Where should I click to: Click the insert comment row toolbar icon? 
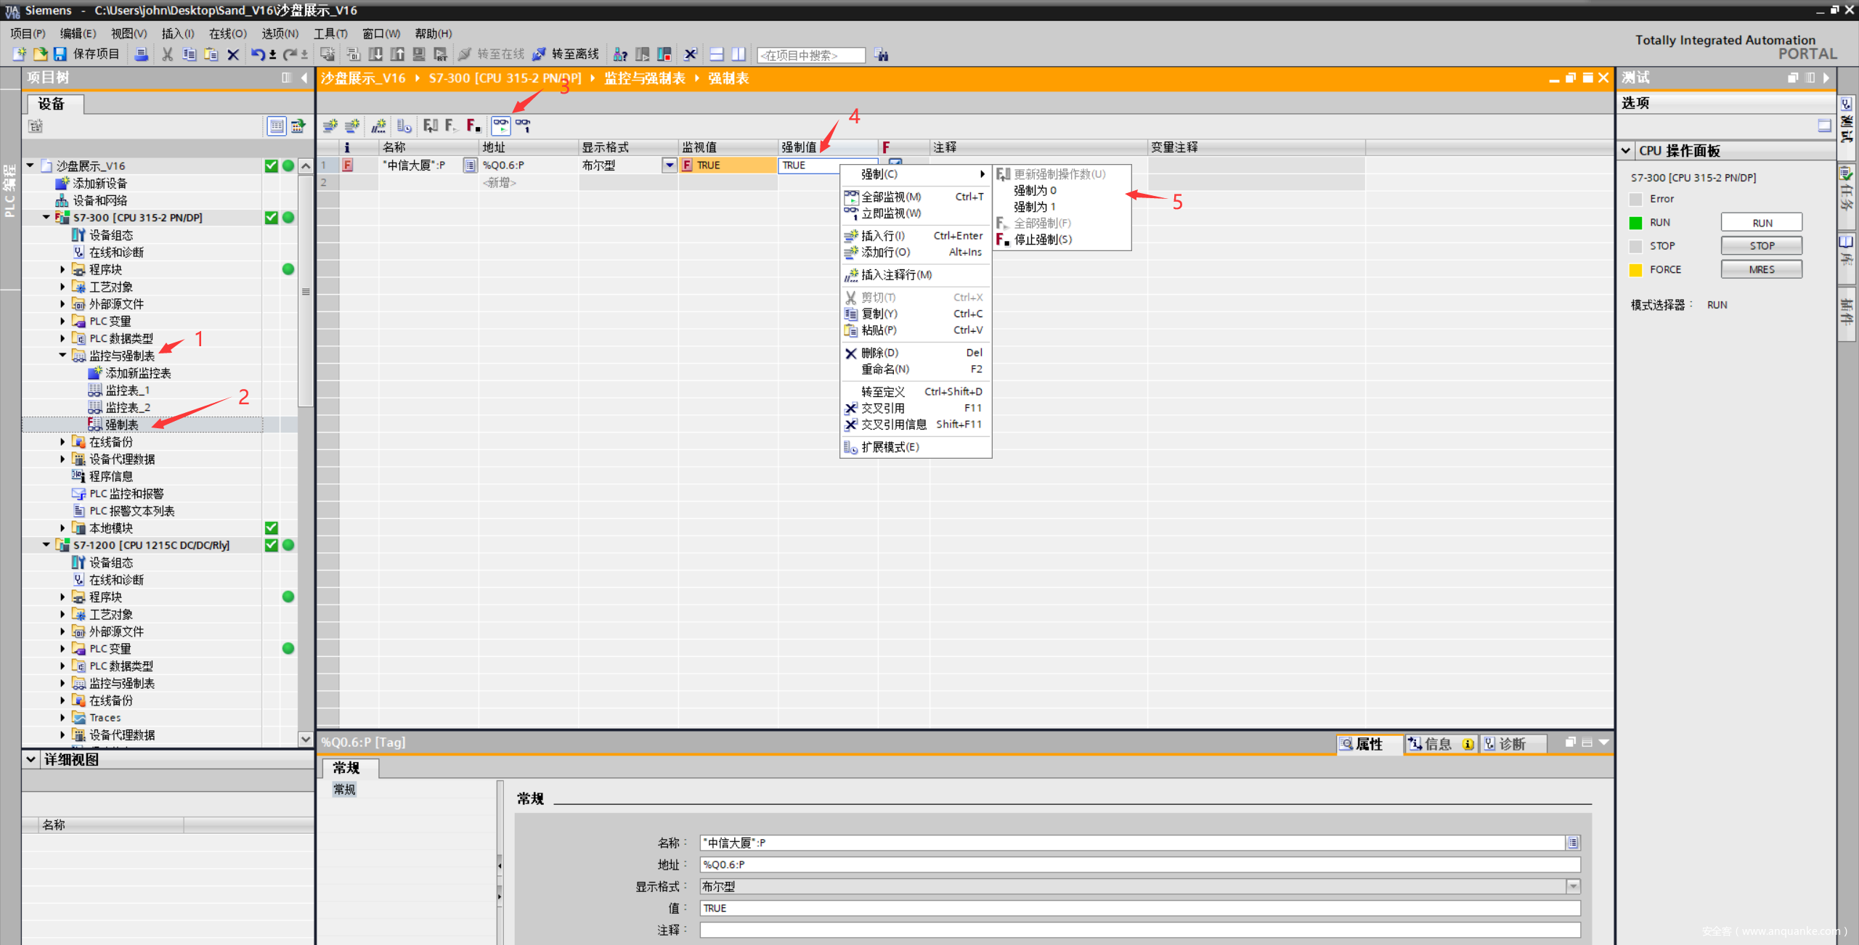click(x=378, y=126)
